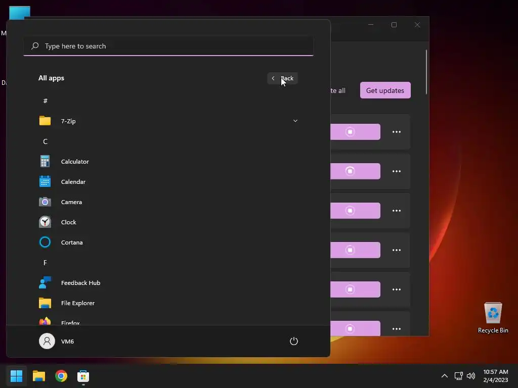Launch the Clock app icon

[45, 222]
